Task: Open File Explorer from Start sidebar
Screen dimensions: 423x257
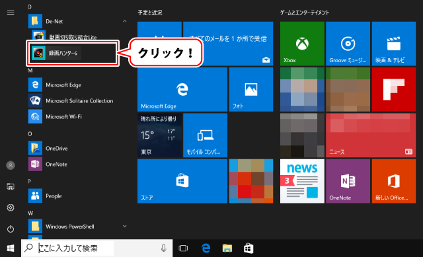Action: 11,186
